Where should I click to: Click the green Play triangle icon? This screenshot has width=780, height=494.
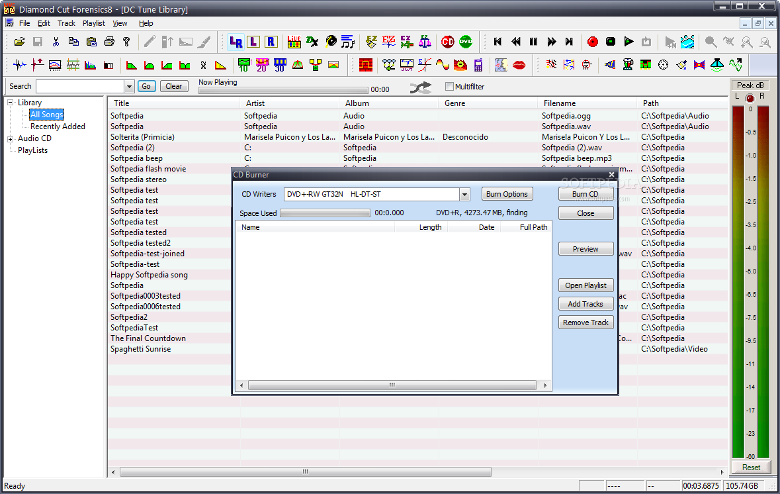pyautogui.click(x=628, y=42)
